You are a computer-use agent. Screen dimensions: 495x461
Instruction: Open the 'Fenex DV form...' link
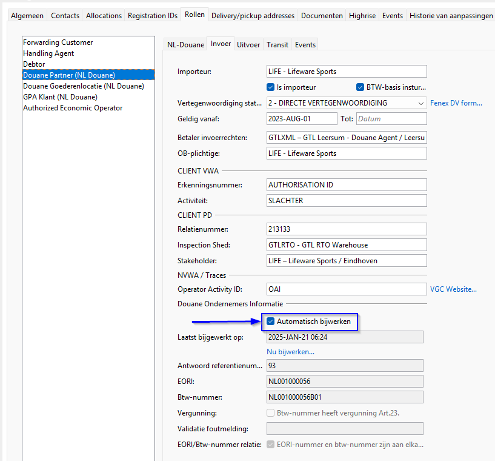[456, 103]
